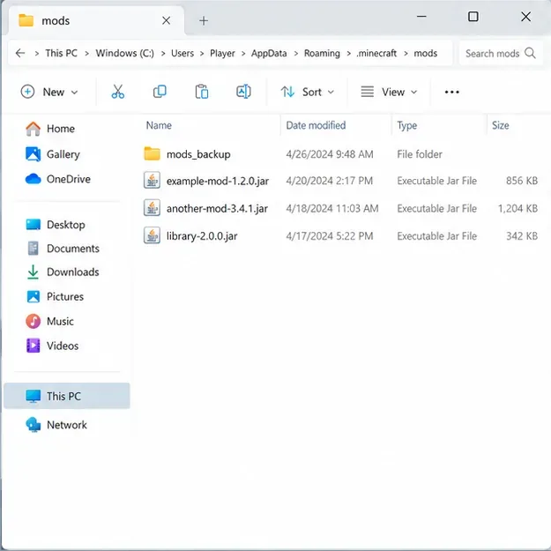Image resolution: width=551 pixels, height=551 pixels.
Task: Click the 4/17/2024 5:22 PM date
Action: click(329, 235)
